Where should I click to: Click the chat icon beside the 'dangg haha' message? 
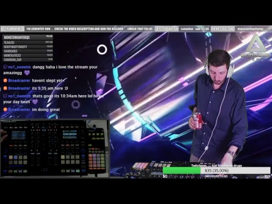[x=5, y=67]
